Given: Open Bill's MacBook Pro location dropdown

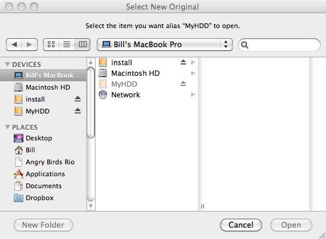Looking at the screenshot, I should (x=164, y=44).
